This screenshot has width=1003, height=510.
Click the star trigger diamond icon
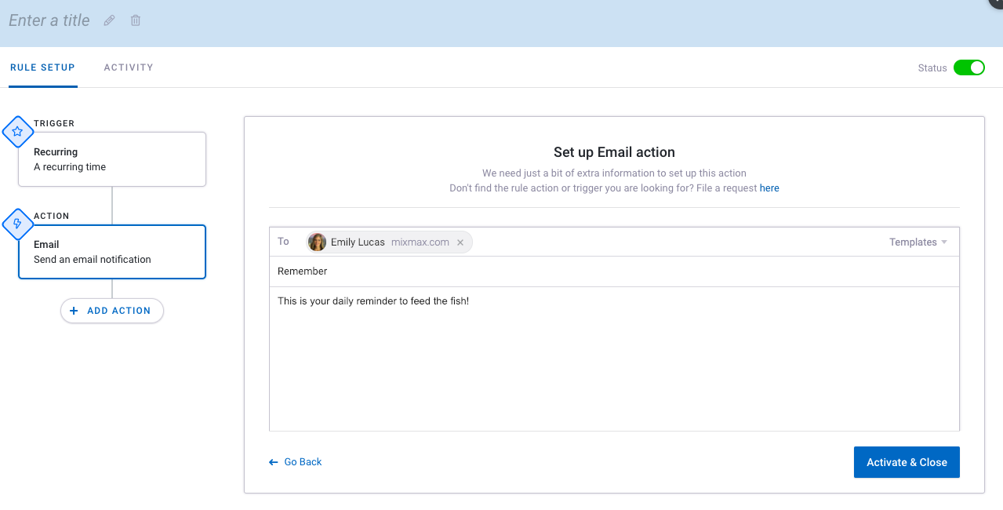[x=17, y=132]
